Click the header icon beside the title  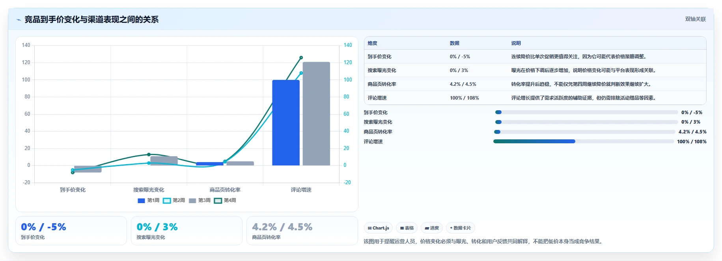pos(19,20)
